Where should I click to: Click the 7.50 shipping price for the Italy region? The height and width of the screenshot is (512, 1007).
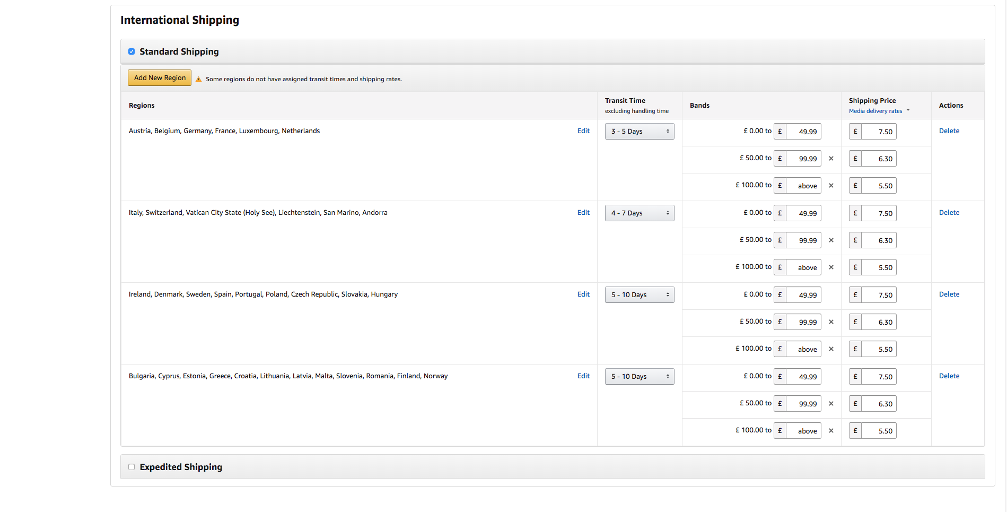[x=879, y=213]
